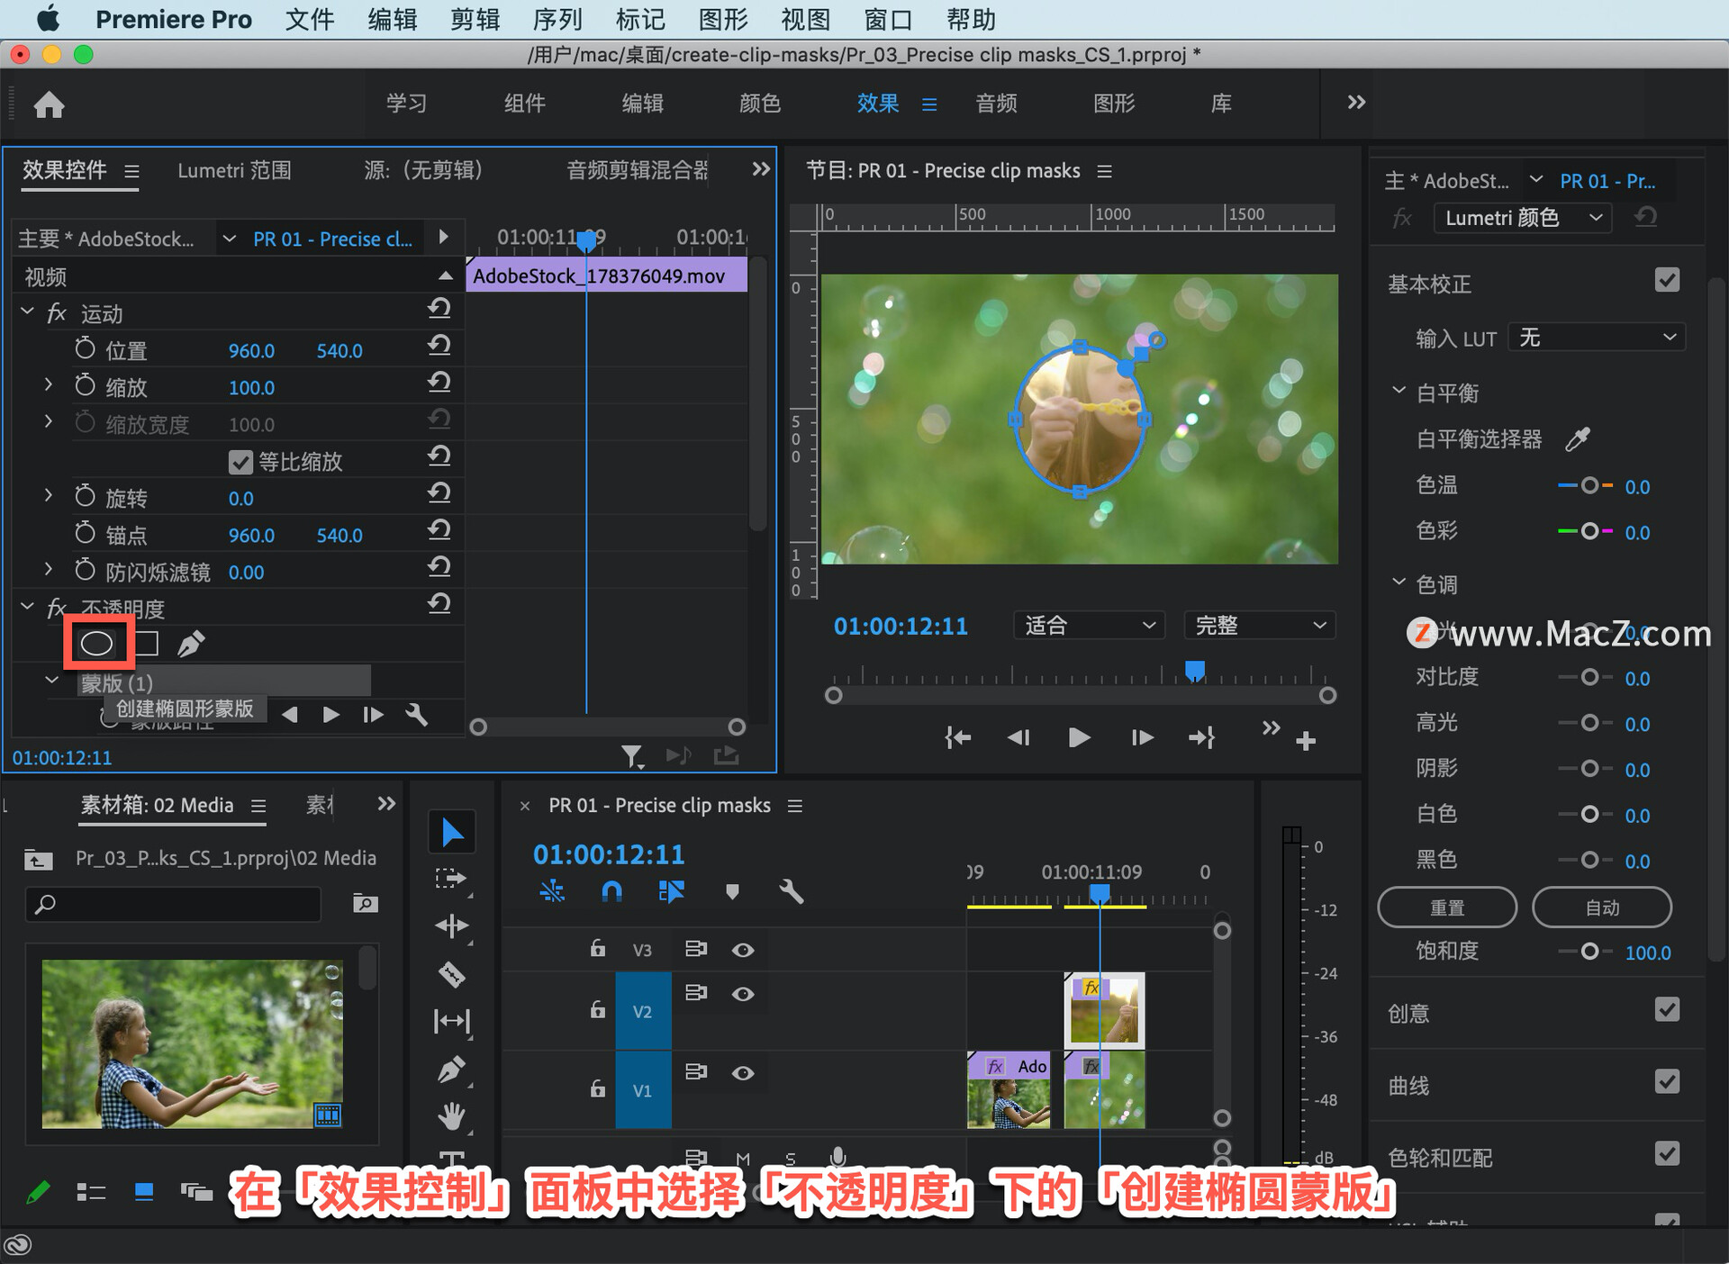The width and height of the screenshot is (1729, 1264).
Task: Toggle lock on track V2
Action: [x=597, y=1009]
